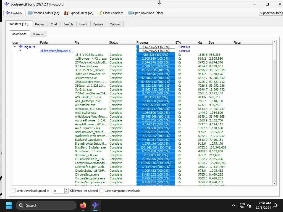Click the download speed limit spinner arrows
This screenshot has width=283, height=212.
[x=66, y=190]
